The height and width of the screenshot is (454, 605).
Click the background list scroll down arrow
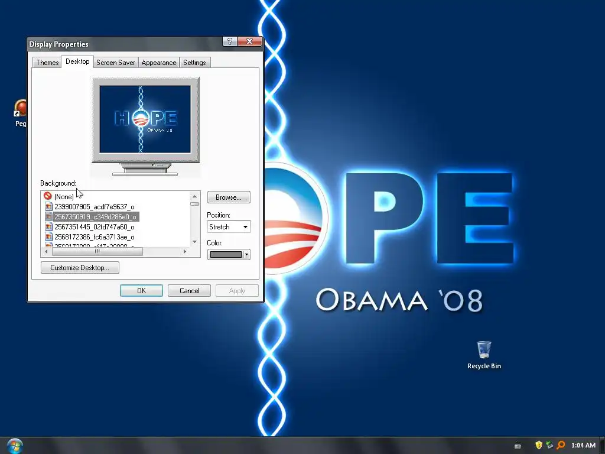point(195,242)
